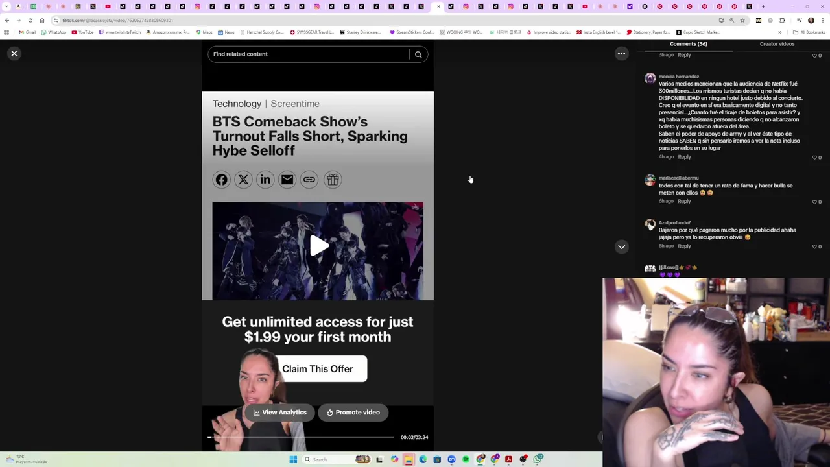Image resolution: width=830 pixels, height=467 pixels.
Task: Open Microsoft Edge from the taskbar
Action: click(x=423, y=459)
